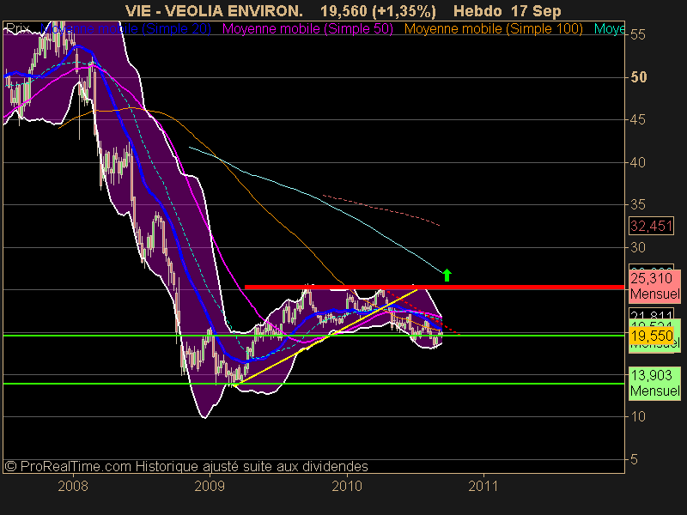Click the 30 price axis label

coord(638,247)
